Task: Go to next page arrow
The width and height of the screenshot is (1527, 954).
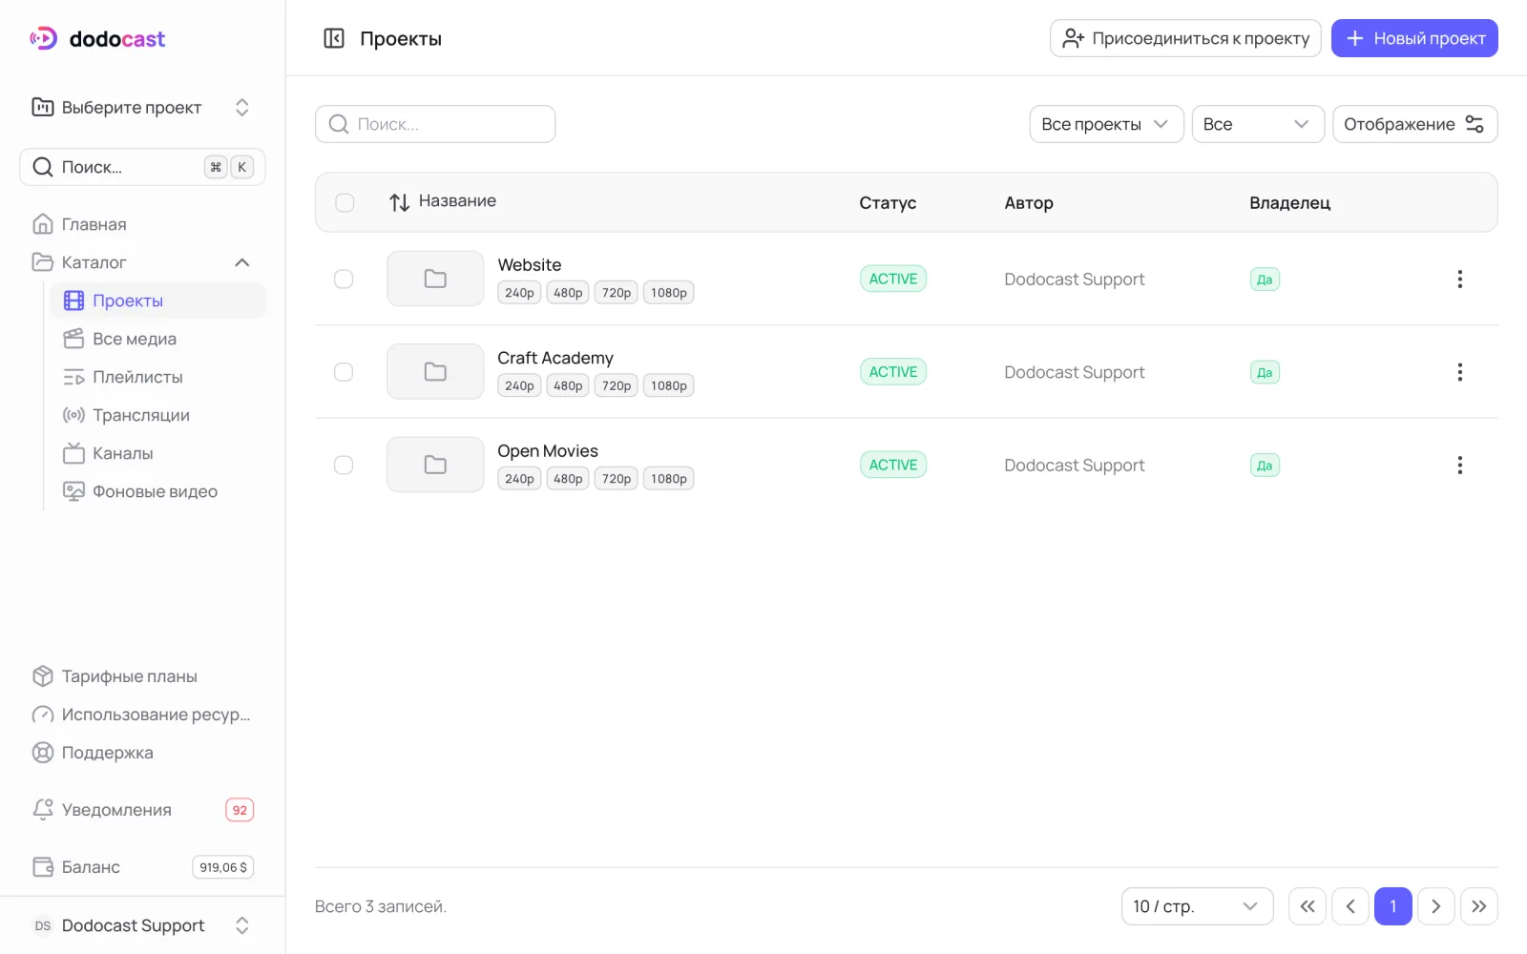Action: pyautogui.click(x=1436, y=906)
